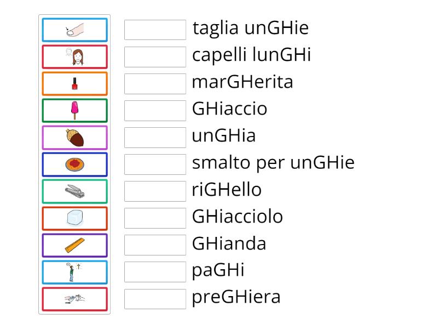Select answer slot for 'capelli lunGHi'

[155, 57]
